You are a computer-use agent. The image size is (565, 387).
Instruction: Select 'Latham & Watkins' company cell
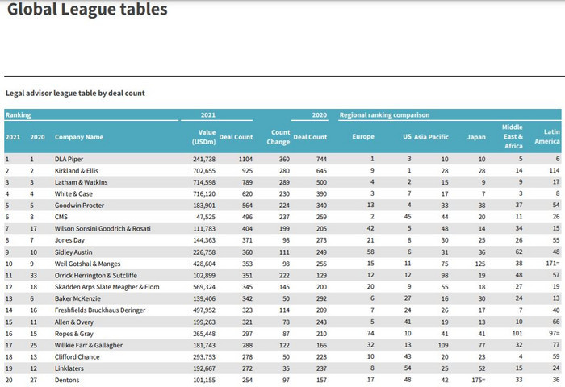[x=81, y=182]
